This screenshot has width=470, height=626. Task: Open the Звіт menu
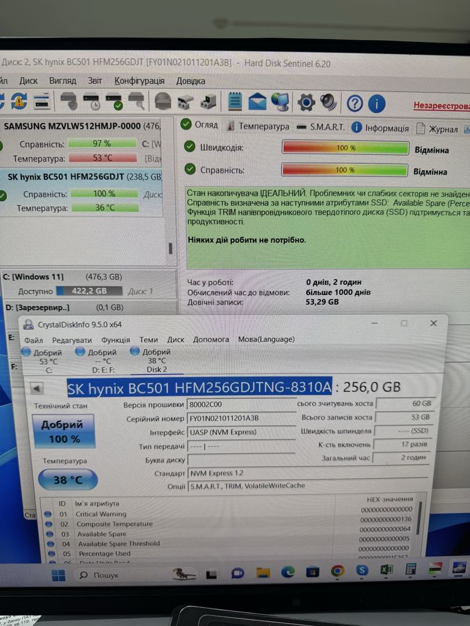click(95, 81)
